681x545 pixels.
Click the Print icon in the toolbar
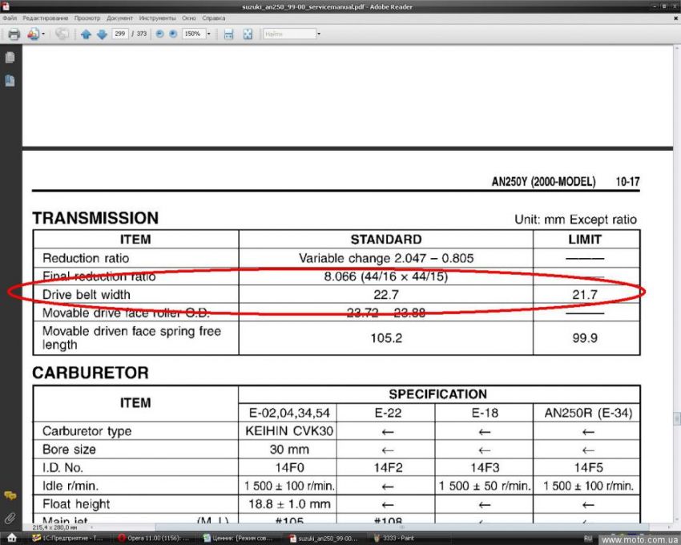14,34
